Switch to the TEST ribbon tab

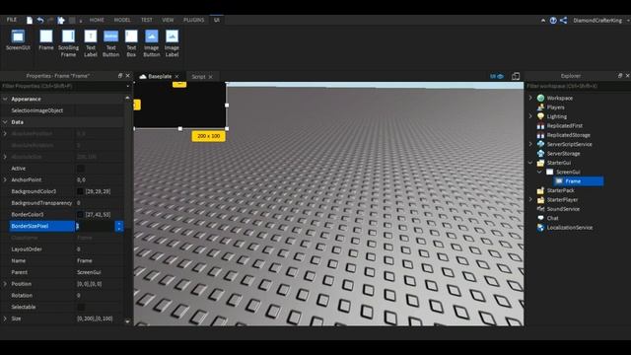coord(147,20)
